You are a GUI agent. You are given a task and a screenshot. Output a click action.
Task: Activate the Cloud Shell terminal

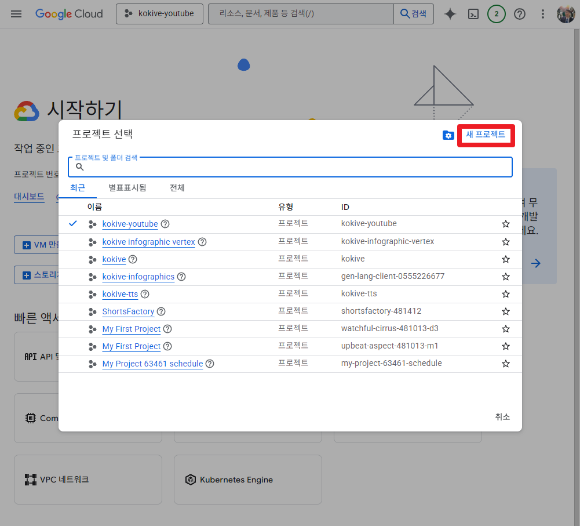tap(473, 13)
